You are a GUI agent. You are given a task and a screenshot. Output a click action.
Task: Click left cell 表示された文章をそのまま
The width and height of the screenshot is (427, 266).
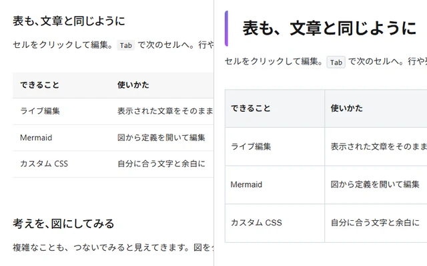coord(165,111)
